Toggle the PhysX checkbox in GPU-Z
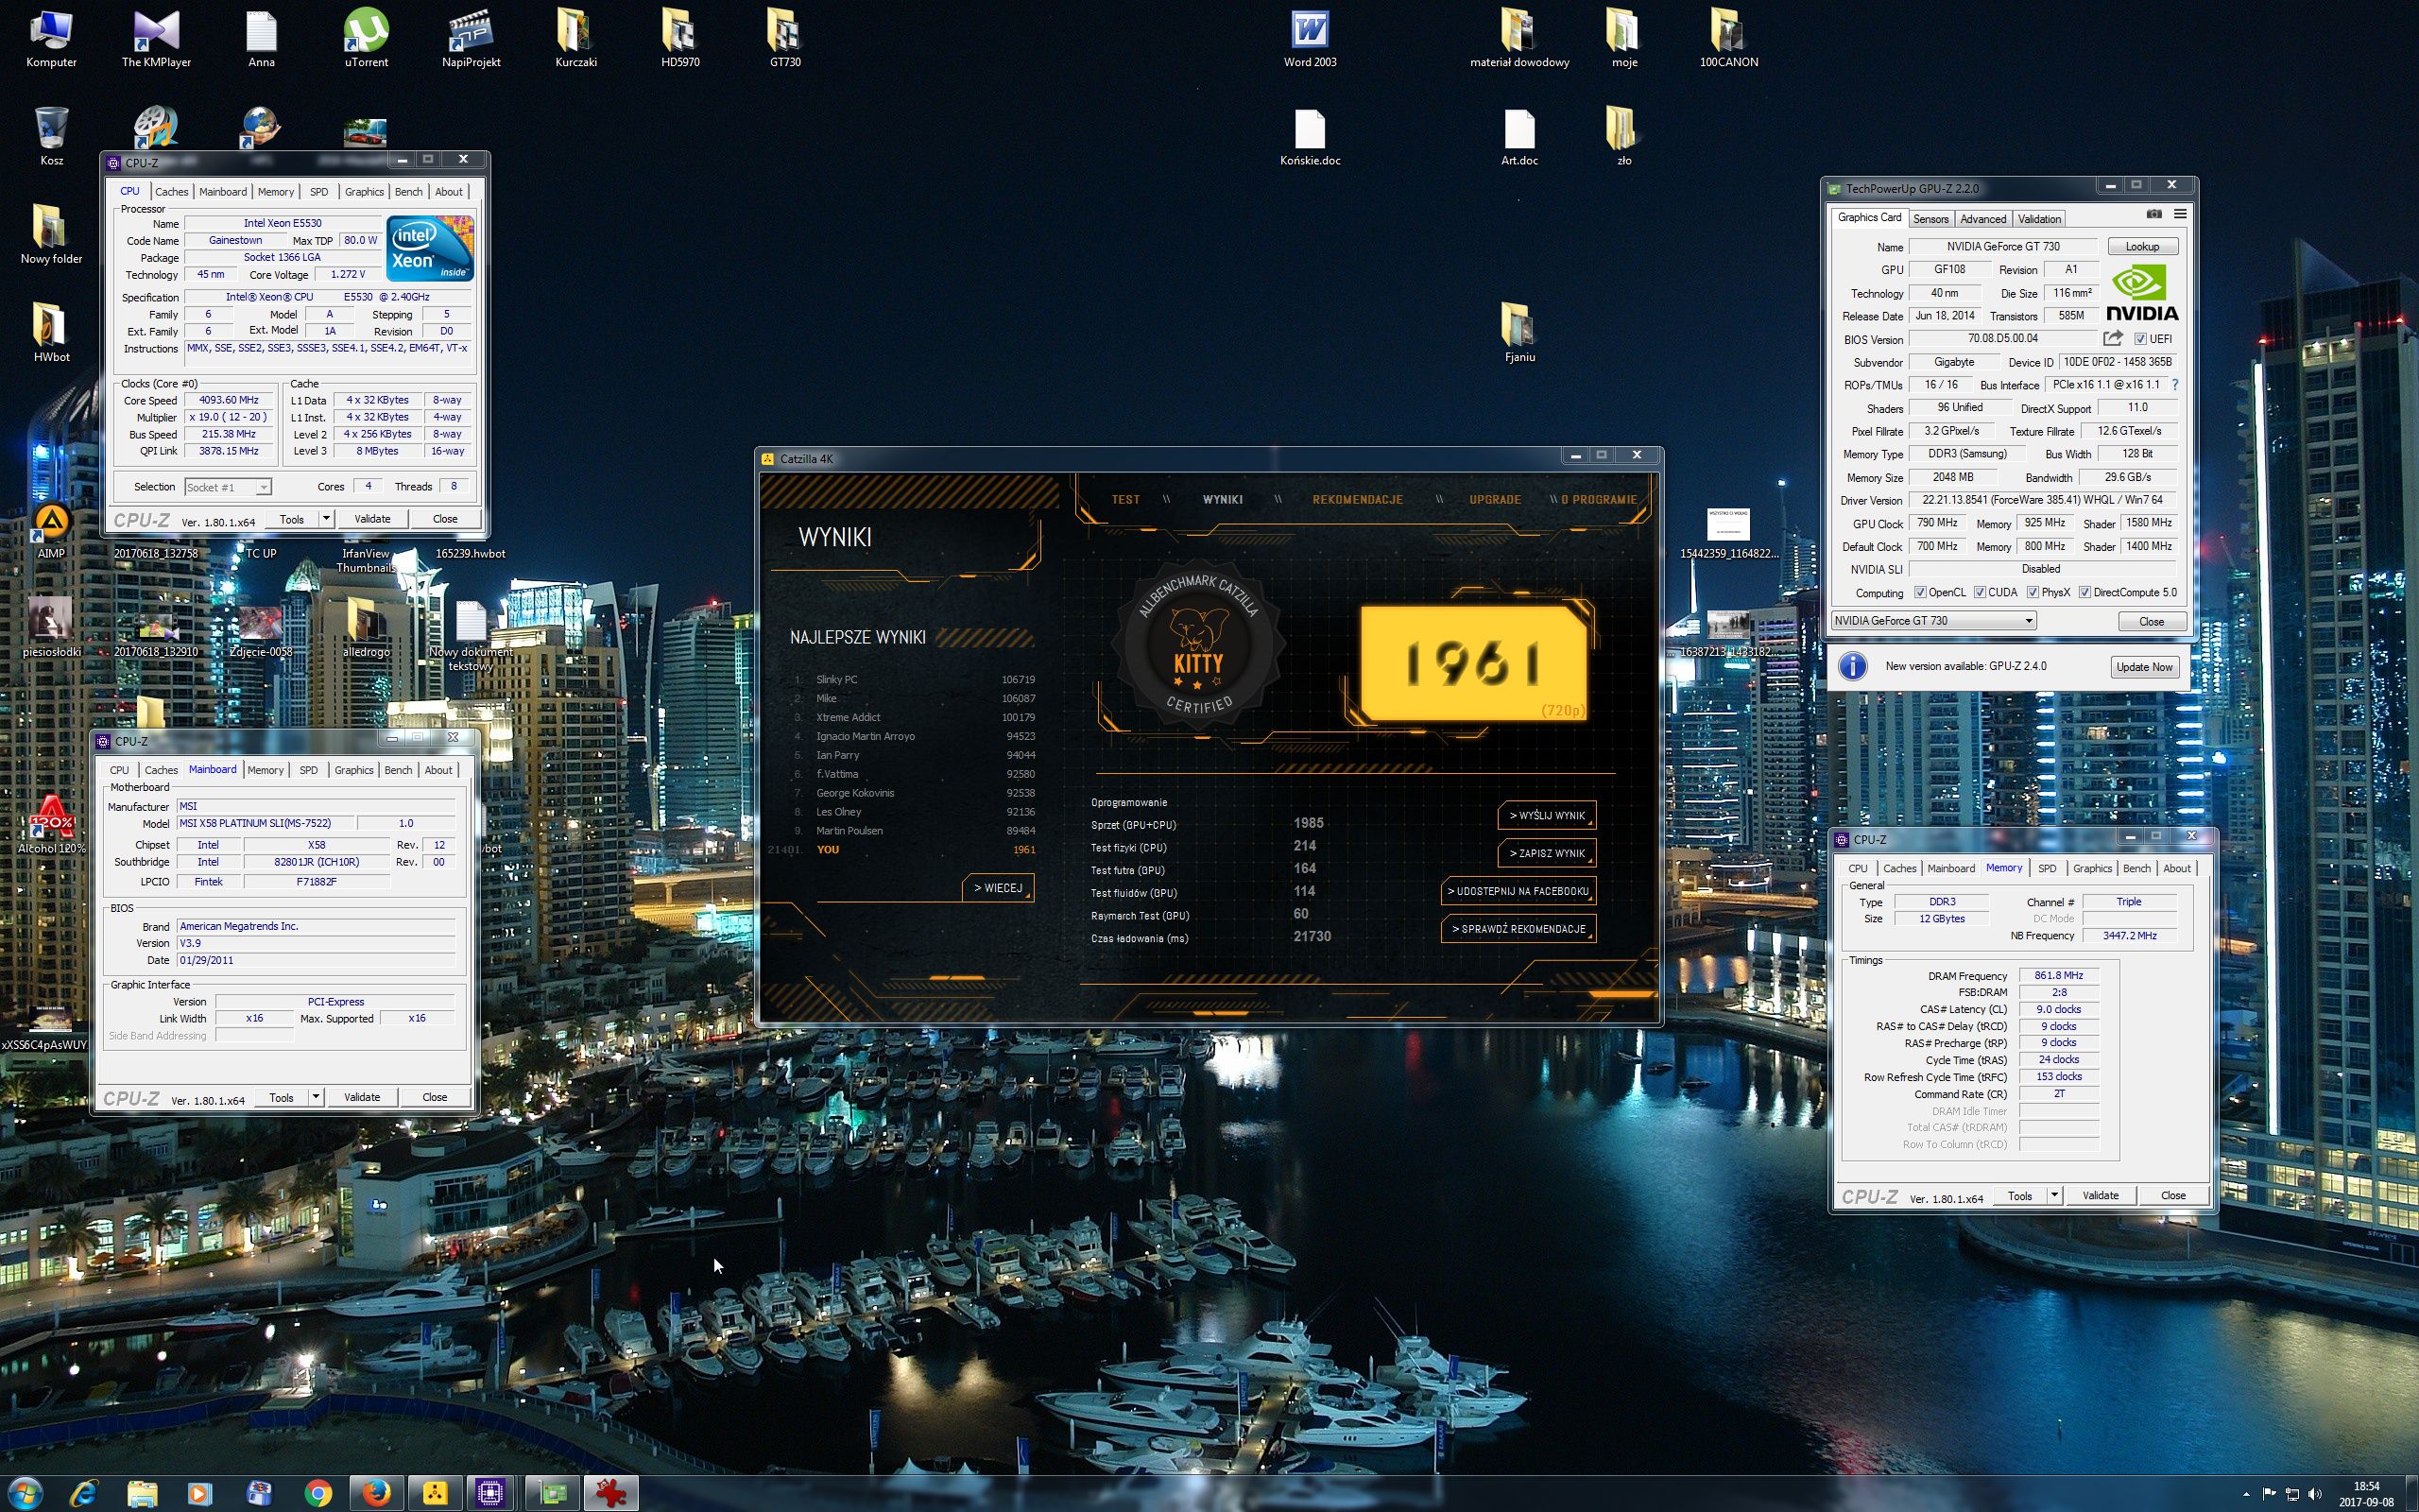 (x=2033, y=592)
